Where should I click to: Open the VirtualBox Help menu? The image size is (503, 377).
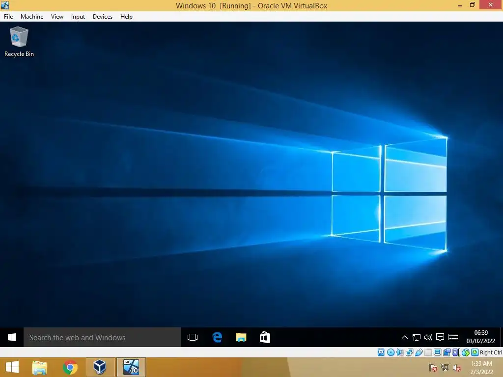tap(126, 16)
